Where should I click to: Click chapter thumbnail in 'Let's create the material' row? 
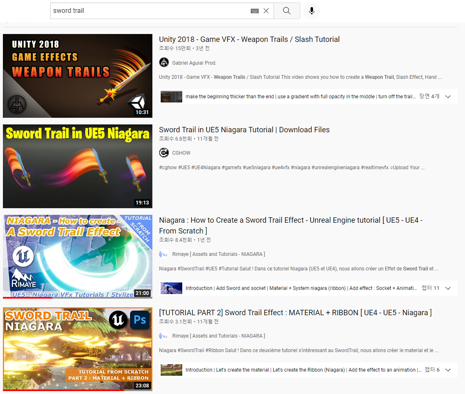click(x=171, y=370)
